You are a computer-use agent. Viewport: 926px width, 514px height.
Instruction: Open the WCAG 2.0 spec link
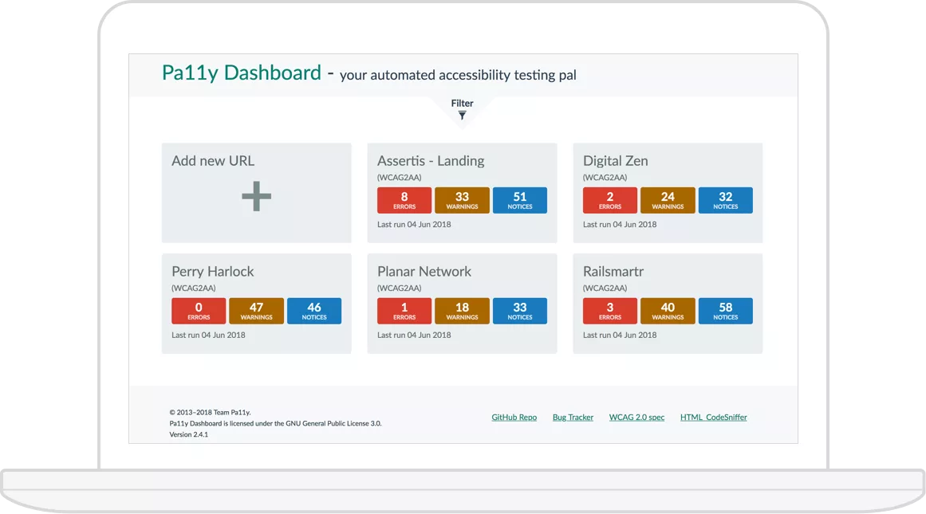coord(636,418)
